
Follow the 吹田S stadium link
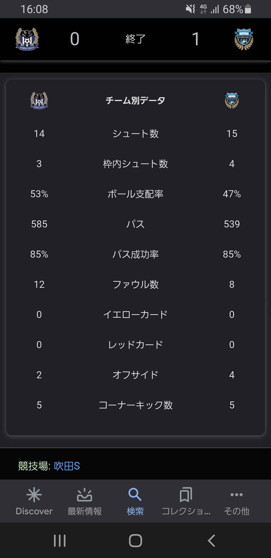[x=67, y=466]
